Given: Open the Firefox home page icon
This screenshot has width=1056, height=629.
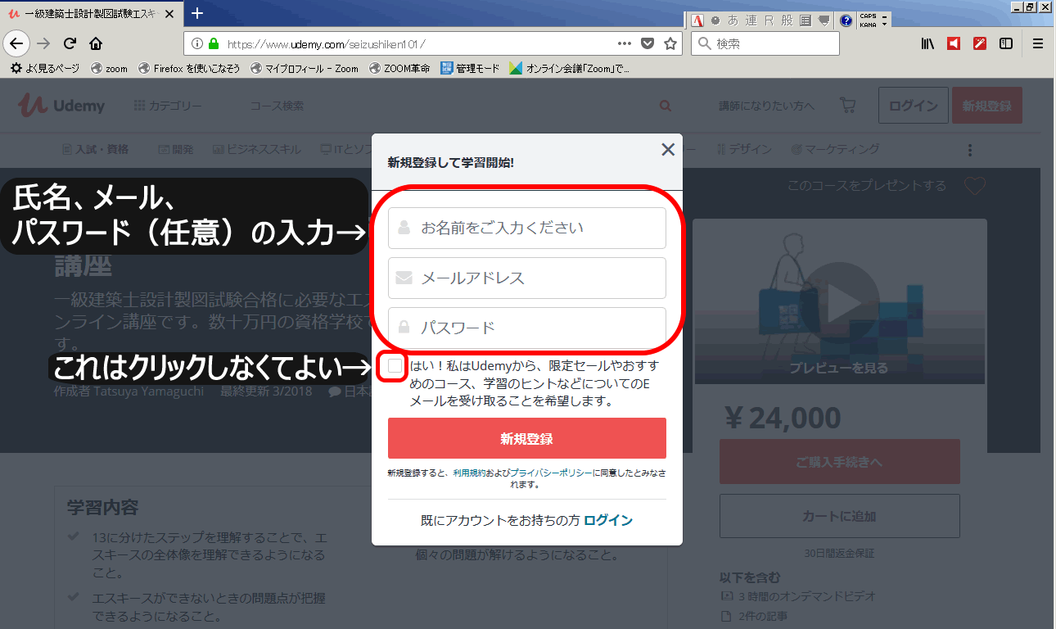Looking at the screenshot, I should (x=96, y=43).
